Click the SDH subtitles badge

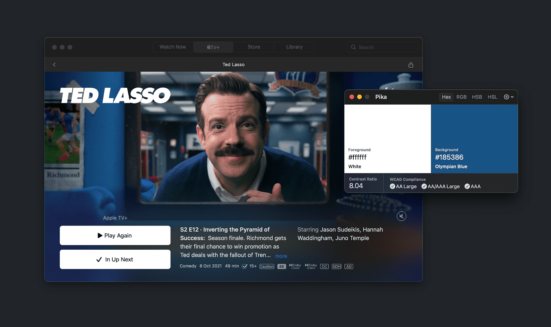point(336,266)
